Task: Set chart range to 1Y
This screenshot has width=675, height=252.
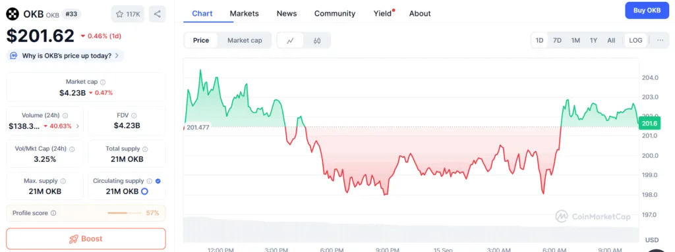Action: click(x=594, y=40)
